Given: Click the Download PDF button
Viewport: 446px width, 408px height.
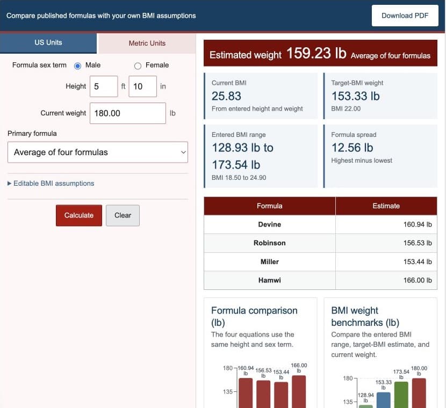Looking at the screenshot, I should pos(405,16).
